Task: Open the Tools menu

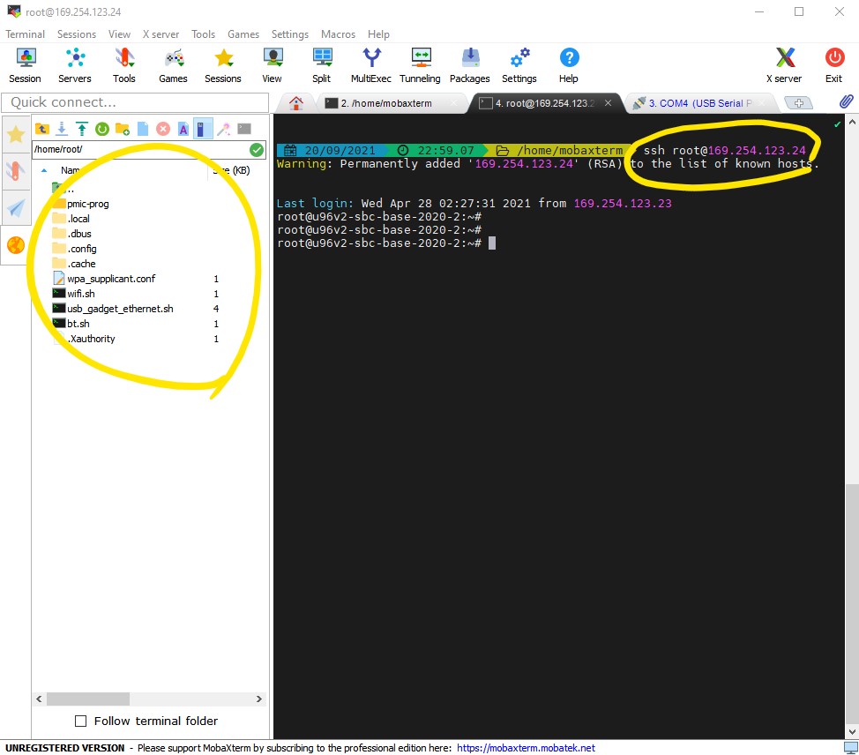Action: point(203,34)
